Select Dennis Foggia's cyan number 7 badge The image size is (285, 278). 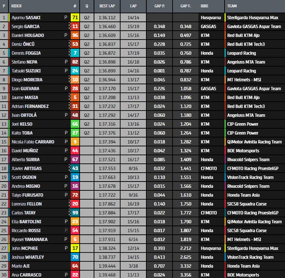[x=75, y=53]
